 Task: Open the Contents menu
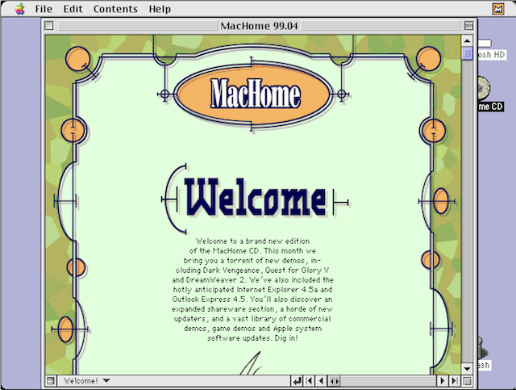[x=115, y=9]
